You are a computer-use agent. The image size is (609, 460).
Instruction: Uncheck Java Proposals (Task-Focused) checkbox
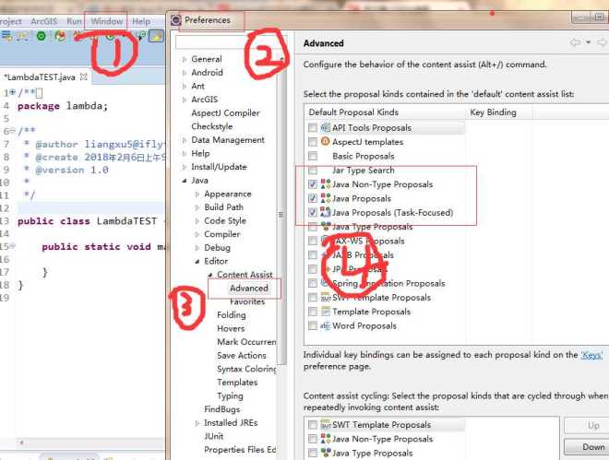(x=313, y=212)
